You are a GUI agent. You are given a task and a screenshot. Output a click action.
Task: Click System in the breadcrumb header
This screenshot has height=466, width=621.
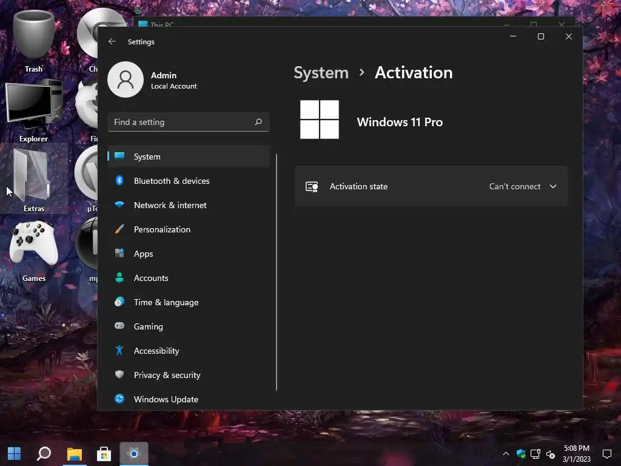(x=321, y=73)
